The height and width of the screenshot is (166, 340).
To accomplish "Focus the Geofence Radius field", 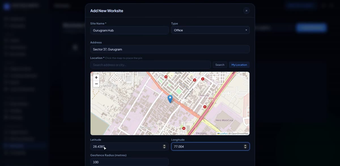I will [129, 162].
